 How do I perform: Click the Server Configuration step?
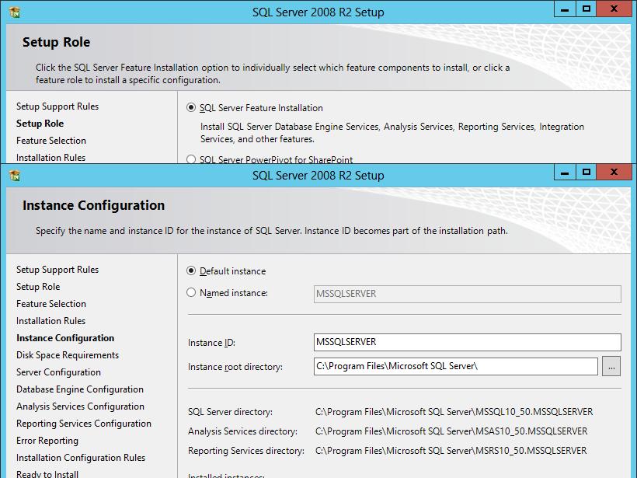(58, 372)
